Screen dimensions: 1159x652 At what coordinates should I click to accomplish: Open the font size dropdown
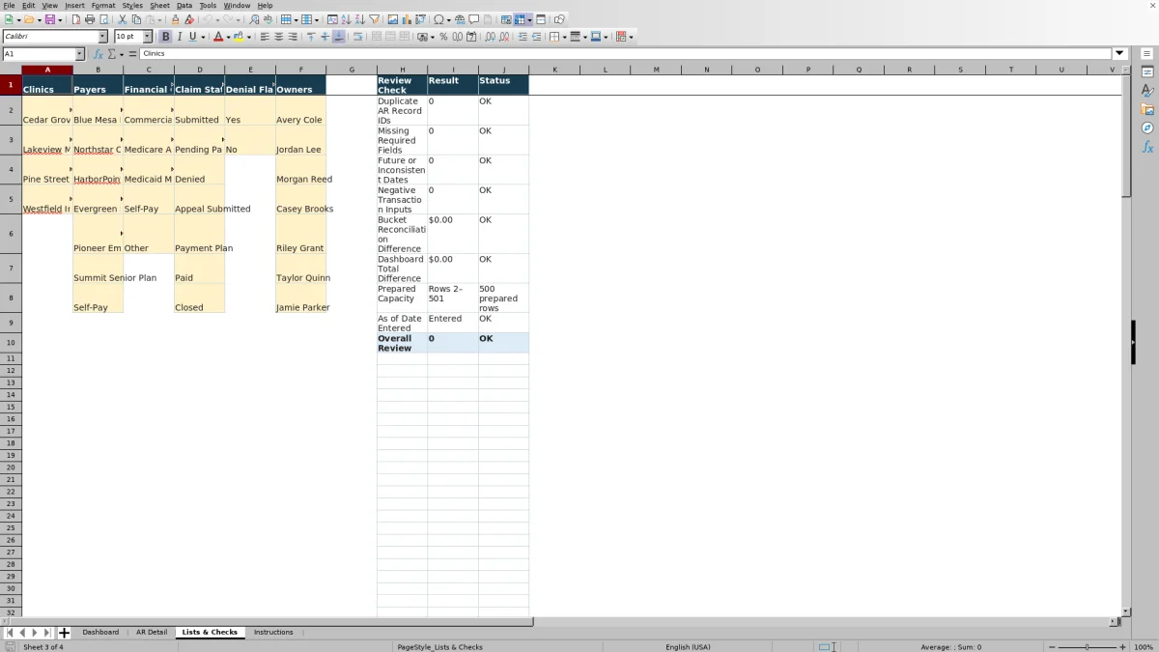[x=148, y=37]
